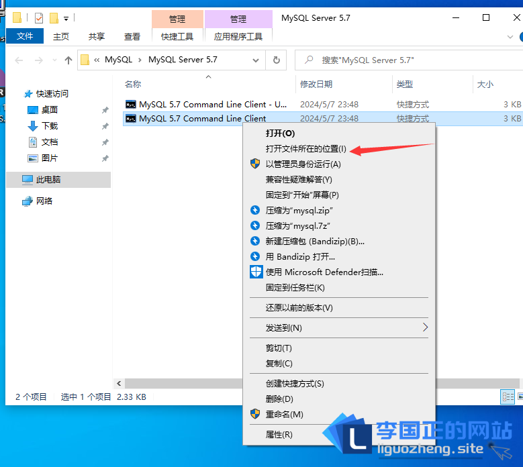Sort by the 大小 column header
The image size is (523, 467).
(x=485, y=85)
